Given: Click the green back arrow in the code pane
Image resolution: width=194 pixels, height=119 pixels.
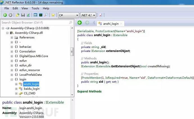Looking at the screenshot, I should (80, 23).
